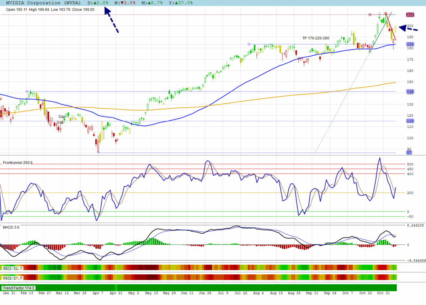426x305 pixels.
Task: Click the red down triangle beside W: 3.8%
Action: [x=121, y=2]
